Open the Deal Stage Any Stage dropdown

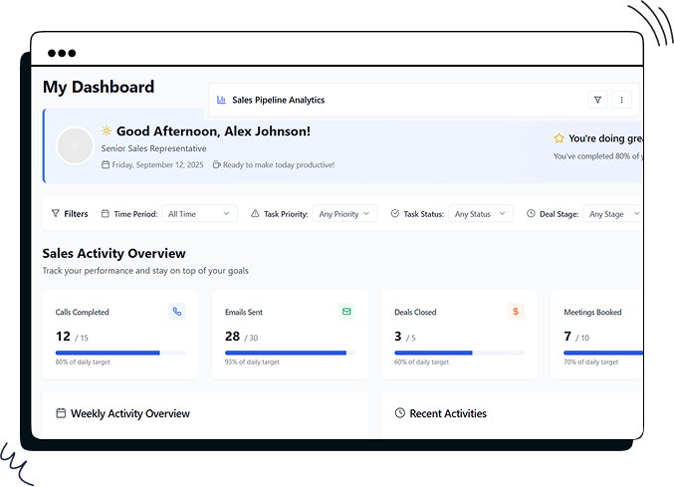(x=613, y=214)
